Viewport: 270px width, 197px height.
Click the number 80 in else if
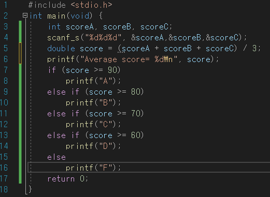point(135,92)
